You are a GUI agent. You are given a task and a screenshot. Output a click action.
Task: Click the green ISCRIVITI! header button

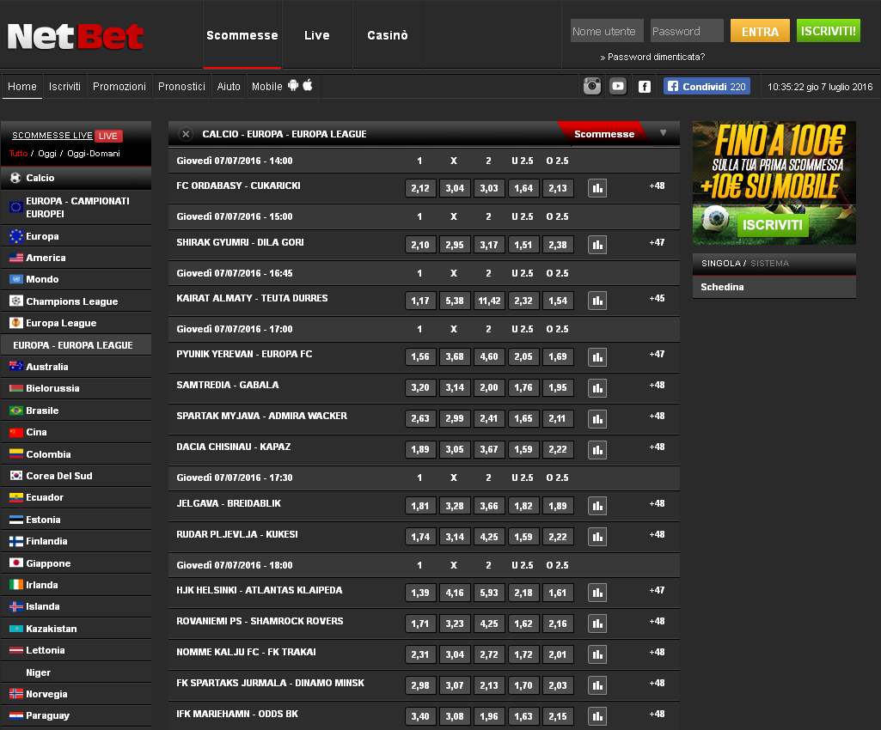pyautogui.click(x=829, y=31)
